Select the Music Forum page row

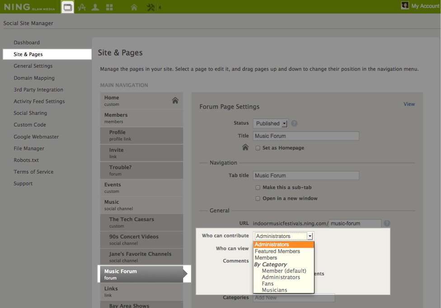click(143, 274)
